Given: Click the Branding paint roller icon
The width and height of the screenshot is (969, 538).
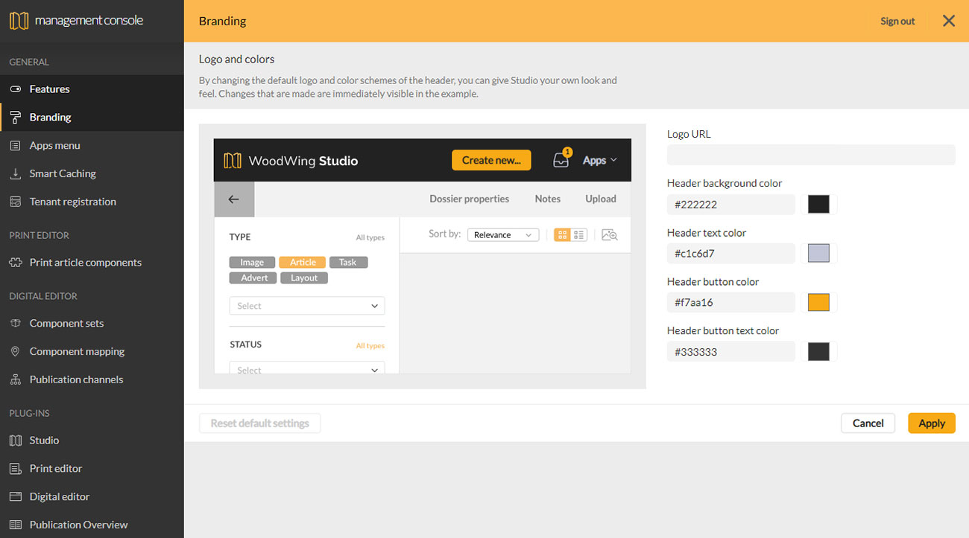Looking at the screenshot, I should tap(15, 118).
